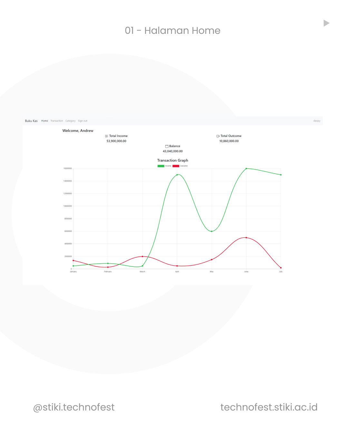
Task: Click the gray play arrow icon
Action: coord(326,23)
